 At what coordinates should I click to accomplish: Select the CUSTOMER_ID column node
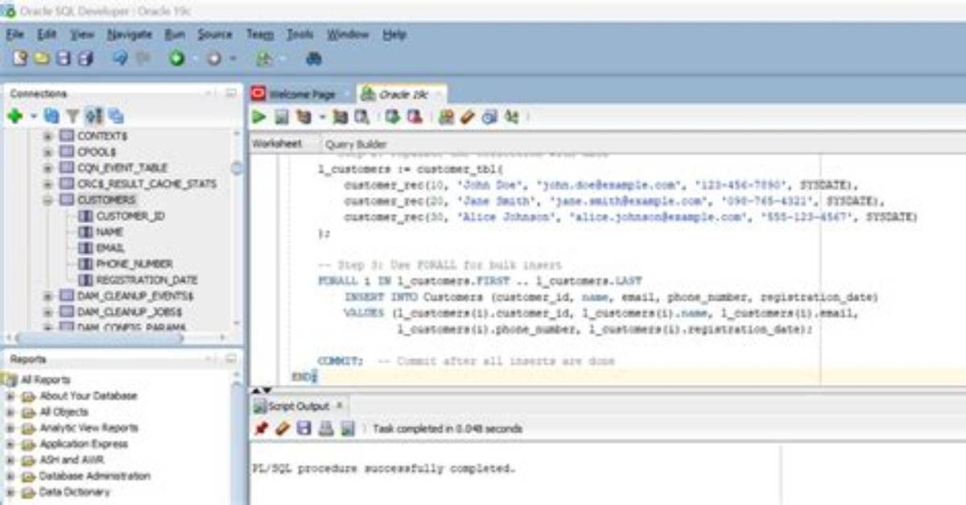click(x=130, y=216)
